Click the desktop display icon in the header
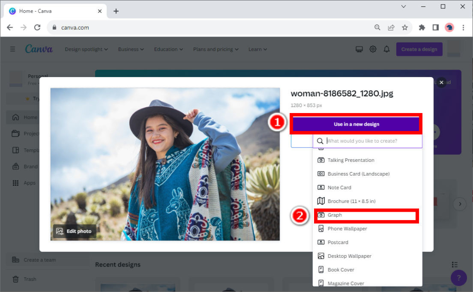Viewport: 473px width, 292px height. [359, 49]
